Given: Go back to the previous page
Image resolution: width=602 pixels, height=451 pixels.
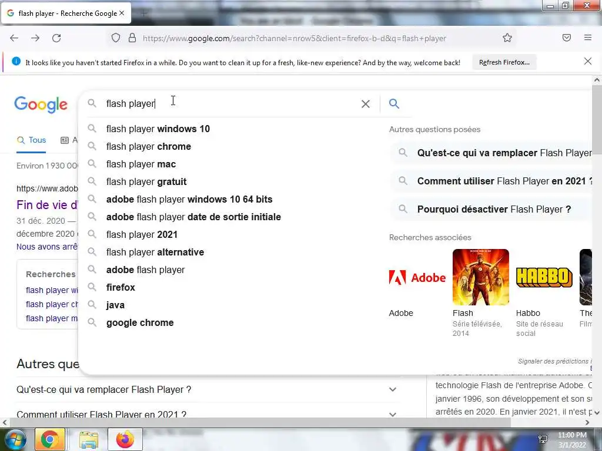Looking at the screenshot, I should click(14, 38).
